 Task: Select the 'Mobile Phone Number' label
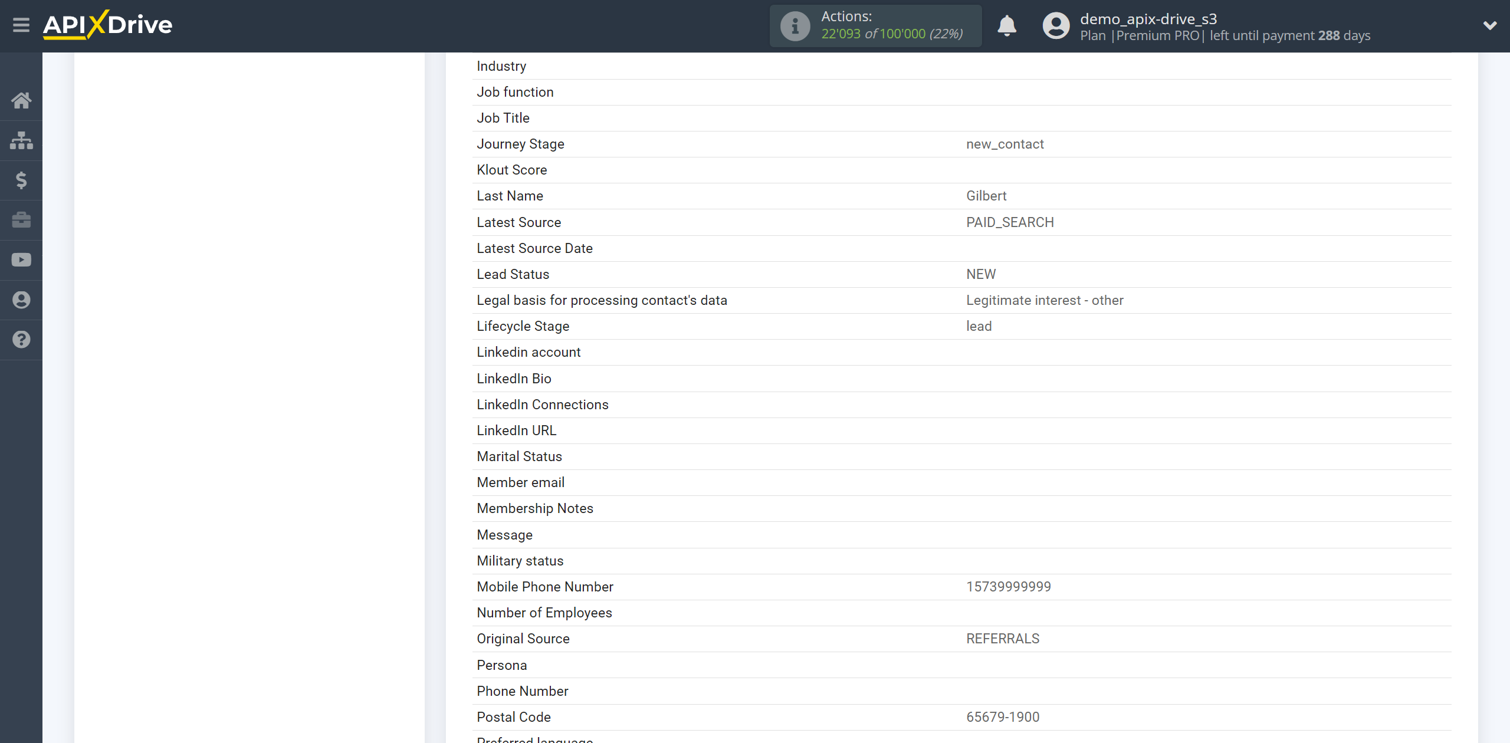coord(545,587)
